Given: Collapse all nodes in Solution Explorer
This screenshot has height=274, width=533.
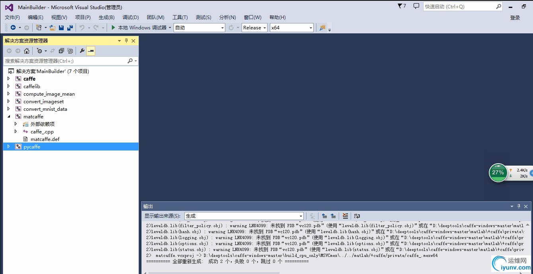Looking at the screenshot, I should (61, 50).
